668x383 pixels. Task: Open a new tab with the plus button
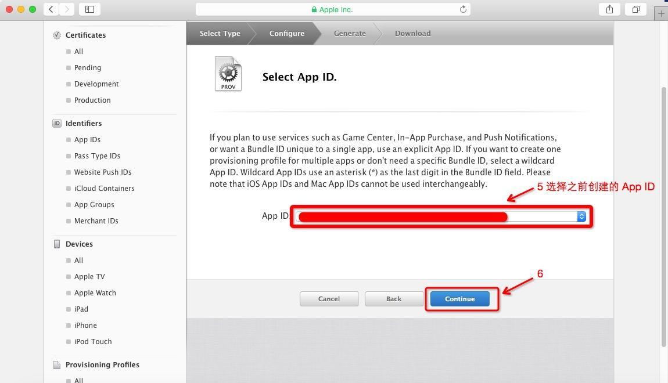(x=661, y=13)
